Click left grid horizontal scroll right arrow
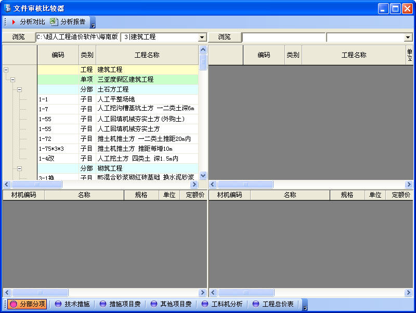This screenshot has width=416, height=313. (x=194, y=184)
